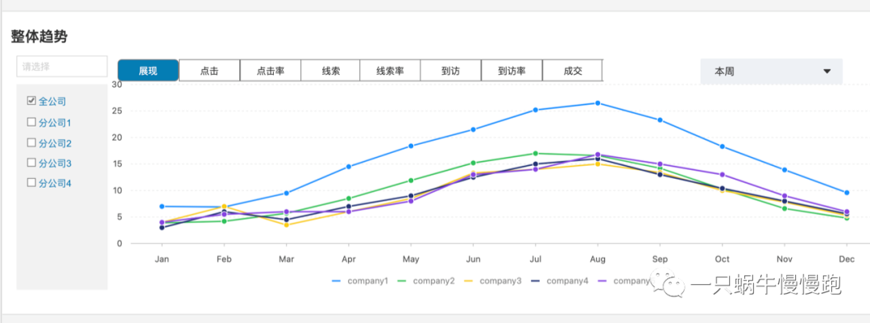
Task: Select the 线索 tab
Action: pyautogui.click(x=331, y=71)
